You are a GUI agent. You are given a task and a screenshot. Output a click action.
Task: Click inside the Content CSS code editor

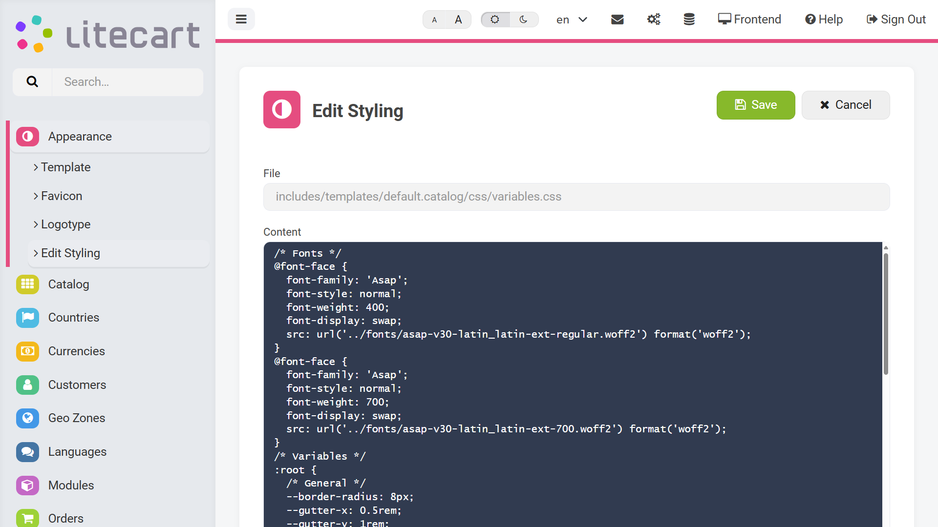573,385
